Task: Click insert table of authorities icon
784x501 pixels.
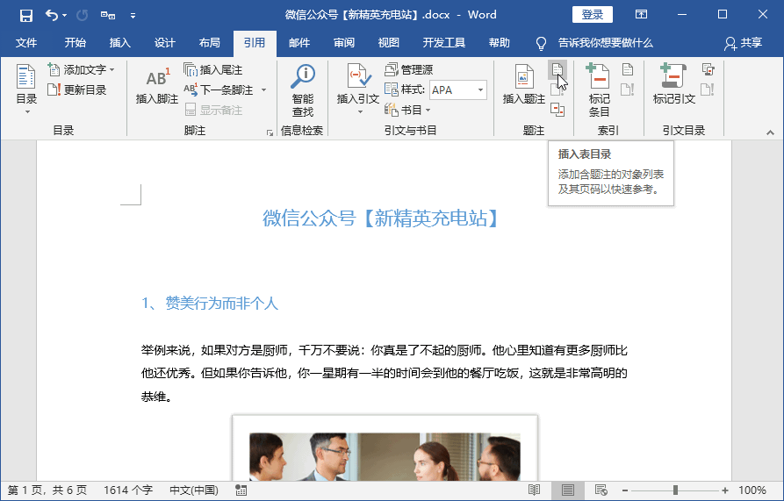Action: point(708,70)
